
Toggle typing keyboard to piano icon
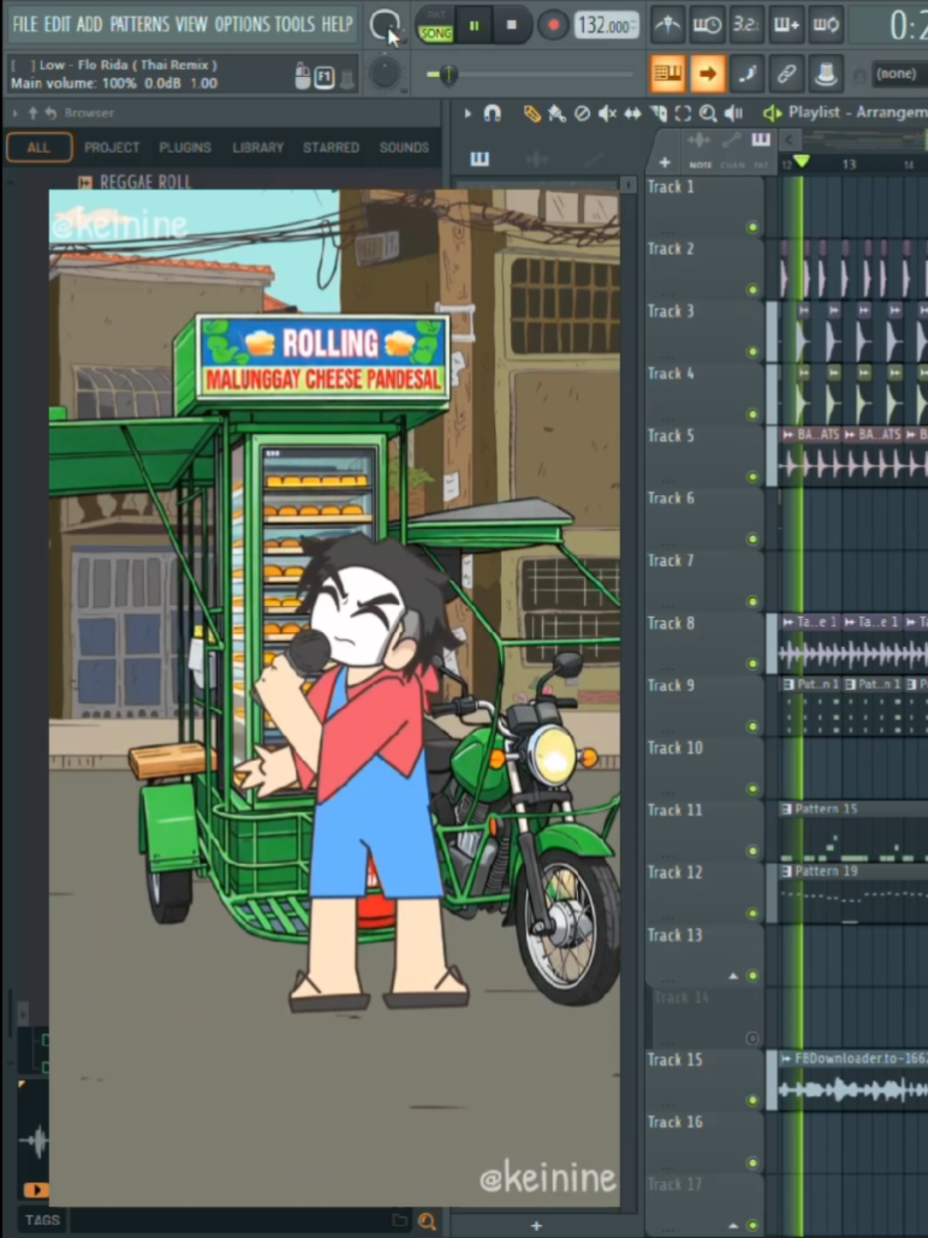click(668, 74)
